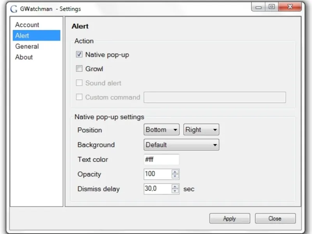Open the General settings section
312x234 pixels.
click(x=27, y=46)
